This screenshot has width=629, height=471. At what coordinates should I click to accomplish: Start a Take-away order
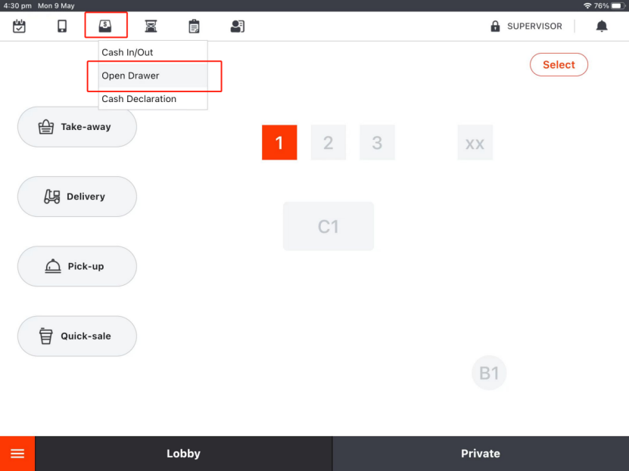point(77,127)
